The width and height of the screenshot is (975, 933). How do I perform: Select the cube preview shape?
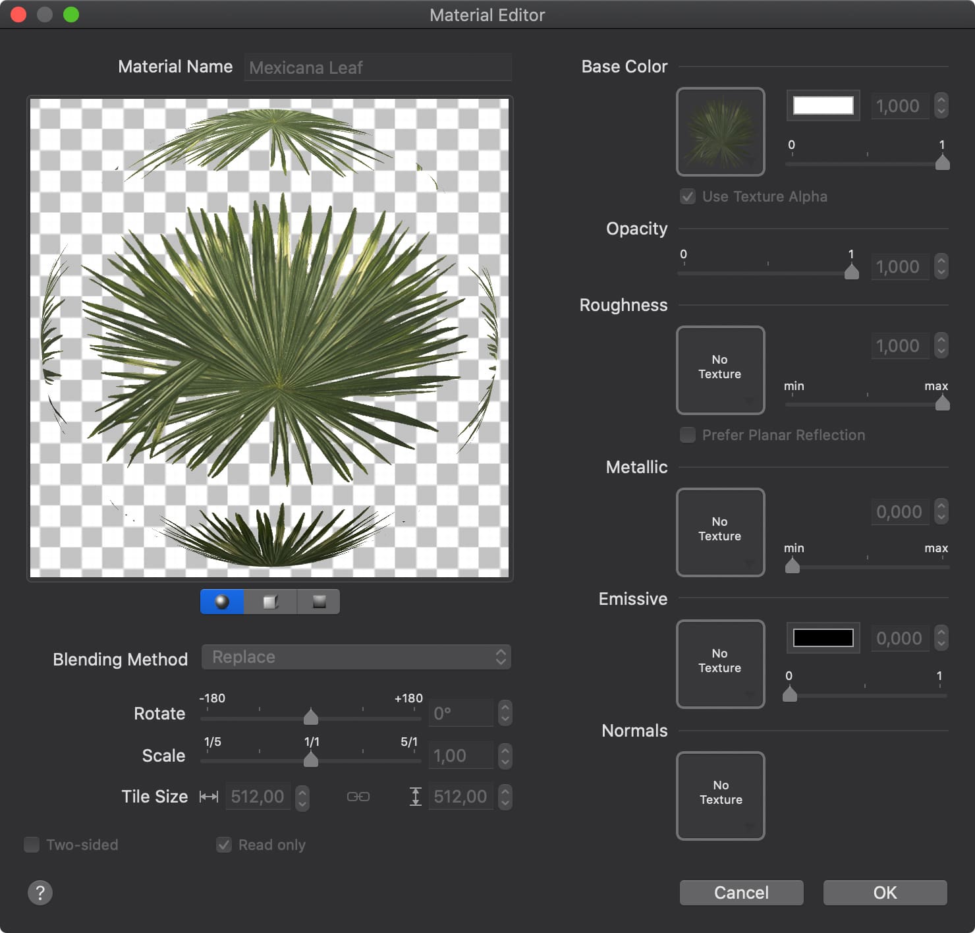click(271, 602)
